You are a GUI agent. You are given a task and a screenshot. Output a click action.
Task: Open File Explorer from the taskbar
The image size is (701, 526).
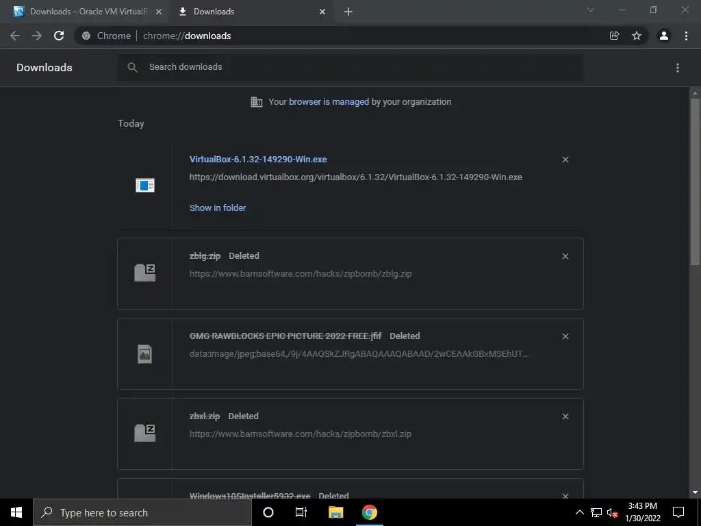click(335, 512)
